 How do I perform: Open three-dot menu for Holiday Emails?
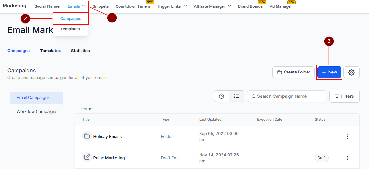(x=347, y=137)
